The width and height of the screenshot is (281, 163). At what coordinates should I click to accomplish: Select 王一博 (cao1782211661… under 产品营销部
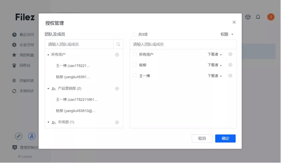pos(77,100)
